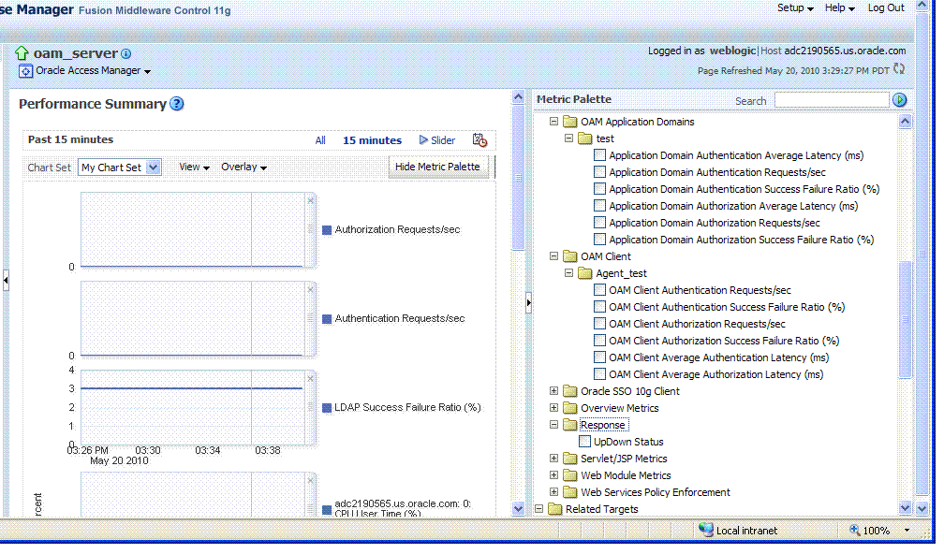Open the status bar zoom level menu

(x=907, y=531)
